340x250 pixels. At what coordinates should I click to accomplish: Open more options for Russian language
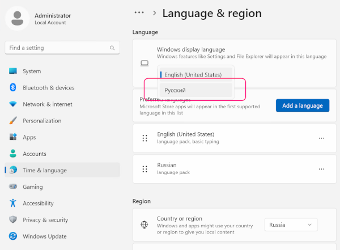(321, 169)
